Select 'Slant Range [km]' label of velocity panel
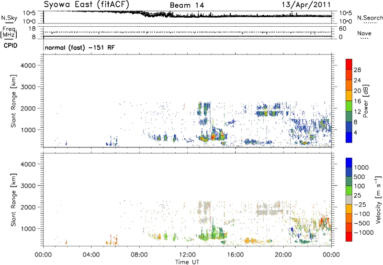 click(x=13, y=200)
